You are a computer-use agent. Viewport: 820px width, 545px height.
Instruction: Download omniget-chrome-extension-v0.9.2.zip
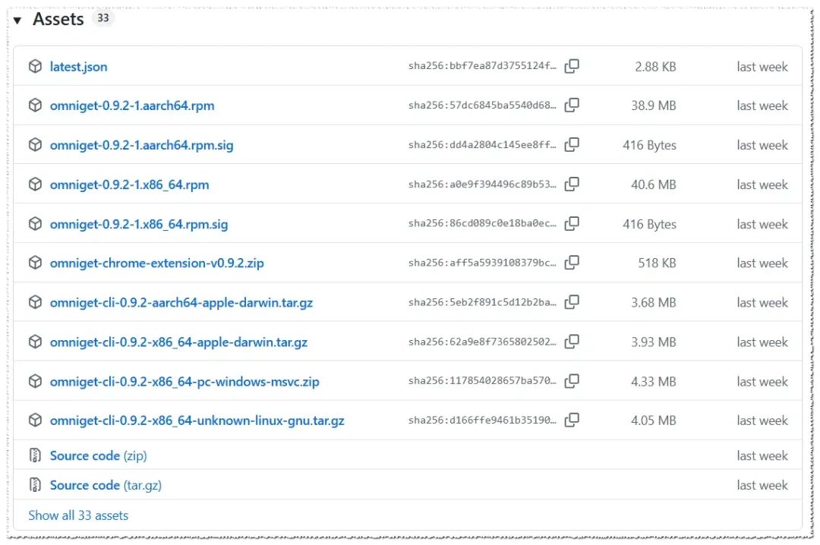(x=157, y=263)
